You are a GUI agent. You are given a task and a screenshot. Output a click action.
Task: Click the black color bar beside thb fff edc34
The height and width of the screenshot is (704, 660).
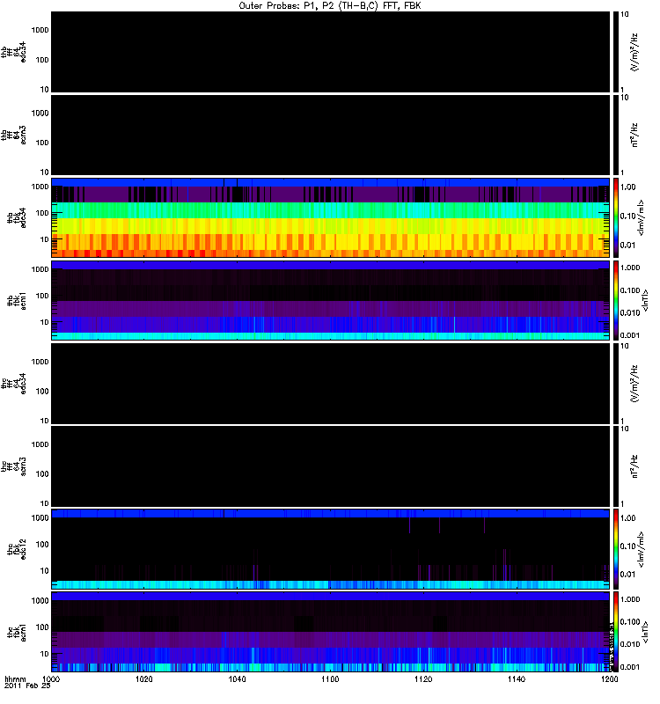(x=616, y=52)
